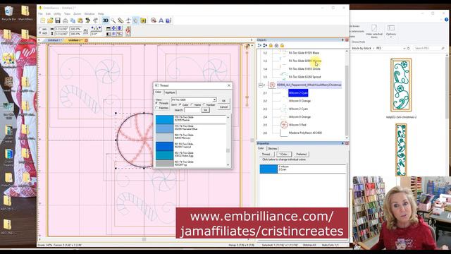Click the Open folder toolbar icon

50,20
